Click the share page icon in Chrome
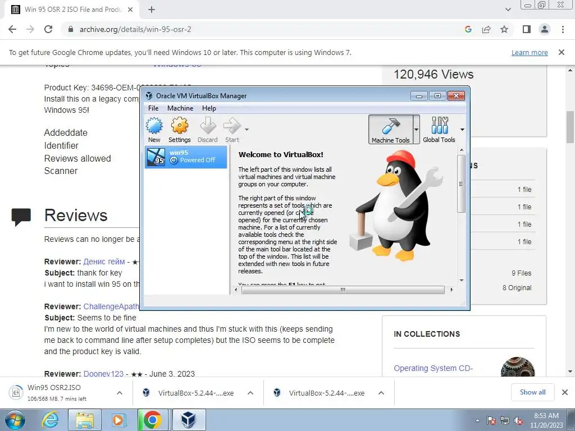This screenshot has width=575, height=431. (x=486, y=29)
